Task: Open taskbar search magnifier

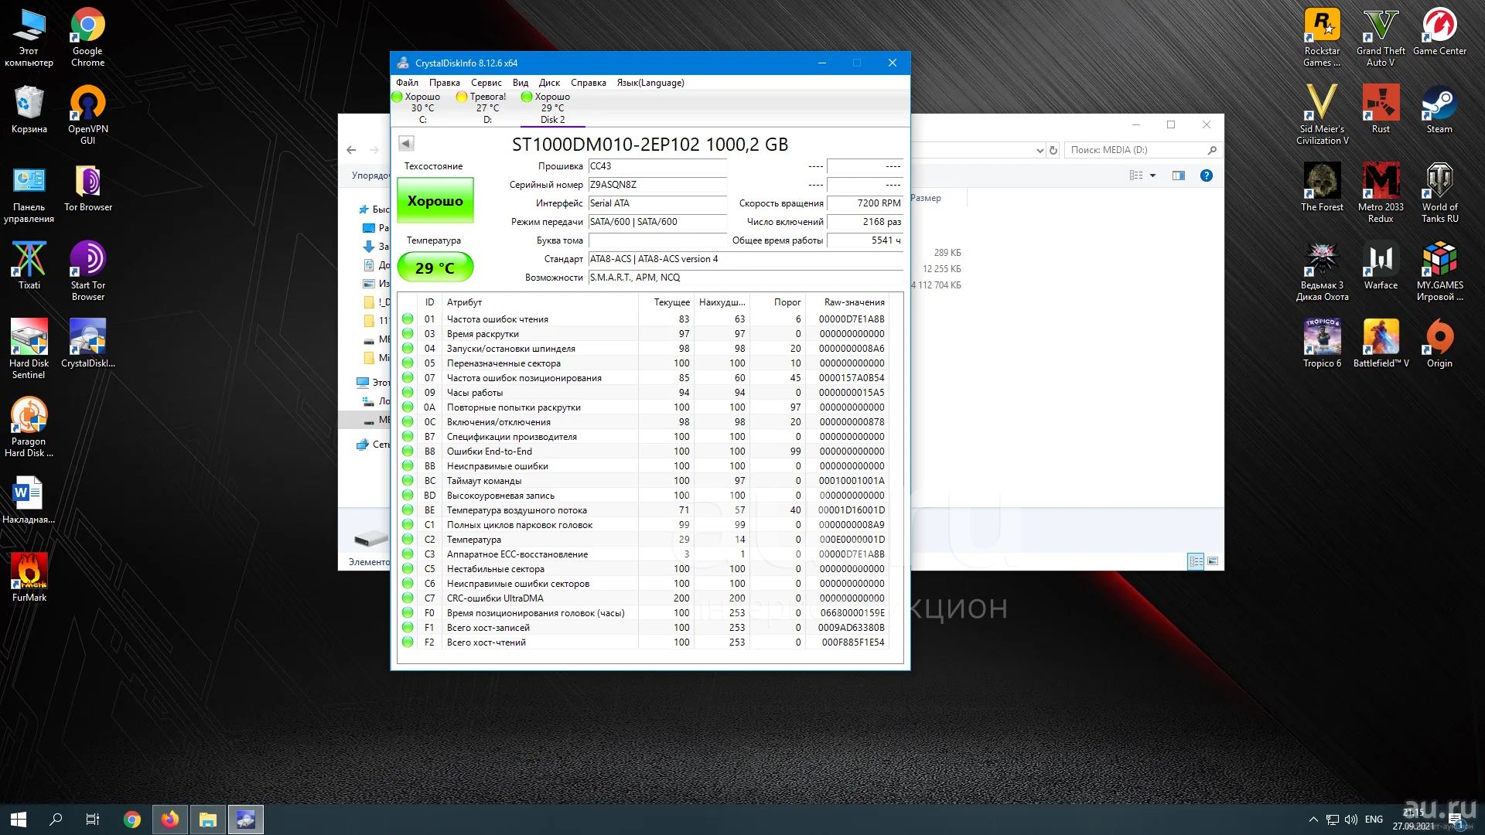Action: (56, 820)
